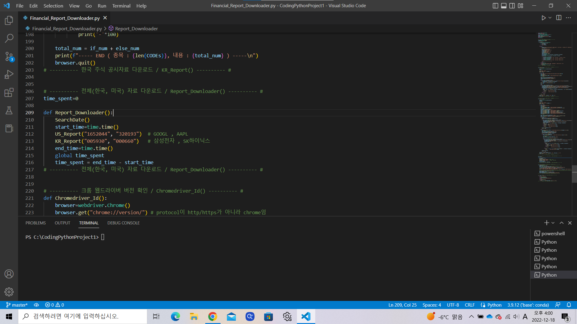Viewport: 577px width, 324px height.
Task: Run the Python file with play button
Action: [543, 18]
